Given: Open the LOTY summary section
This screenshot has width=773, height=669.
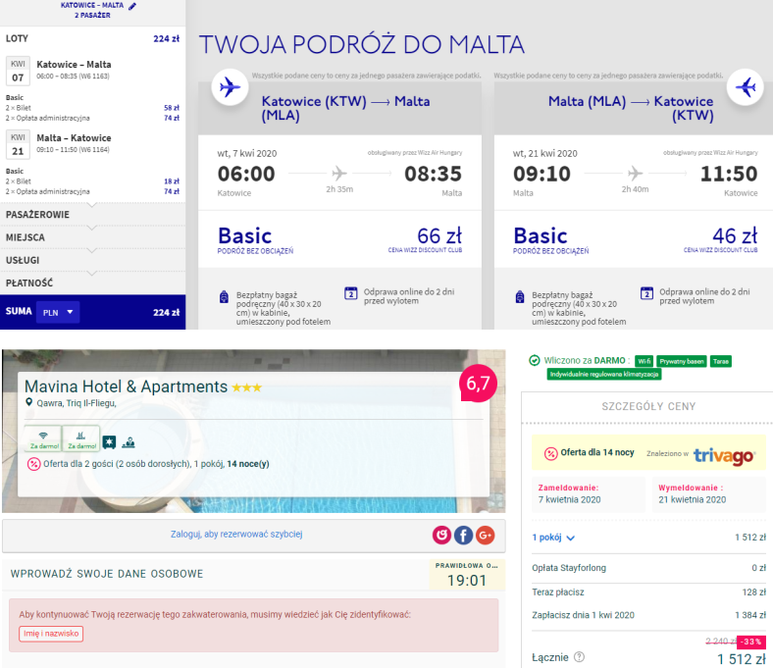Looking at the screenshot, I should [x=92, y=38].
